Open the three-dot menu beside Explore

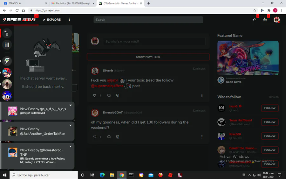coord(69,19)
